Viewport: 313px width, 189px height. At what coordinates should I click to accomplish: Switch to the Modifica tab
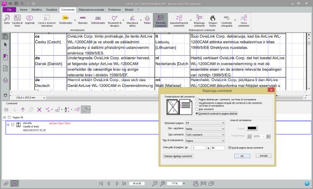pos(37,10)
